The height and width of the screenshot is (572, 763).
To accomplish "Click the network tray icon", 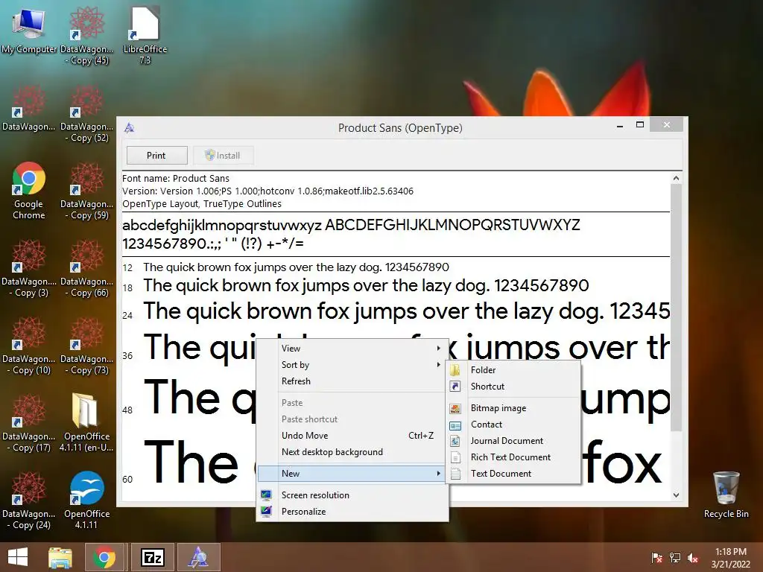I will click(x=675, y=557).
